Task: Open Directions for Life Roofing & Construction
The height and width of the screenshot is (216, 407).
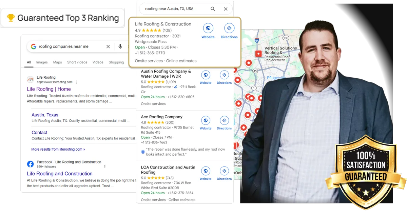Action: click(229, 28)
